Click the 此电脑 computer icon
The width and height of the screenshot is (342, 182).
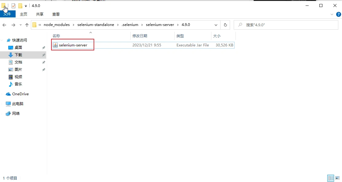[8, 104]
